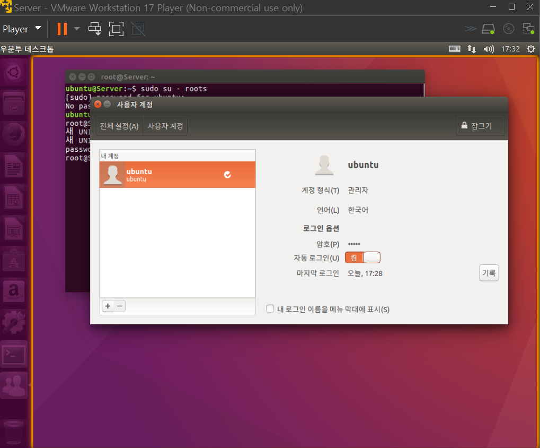Open the Files manager in launcher
540x448 pixels.
pos(14,104)
